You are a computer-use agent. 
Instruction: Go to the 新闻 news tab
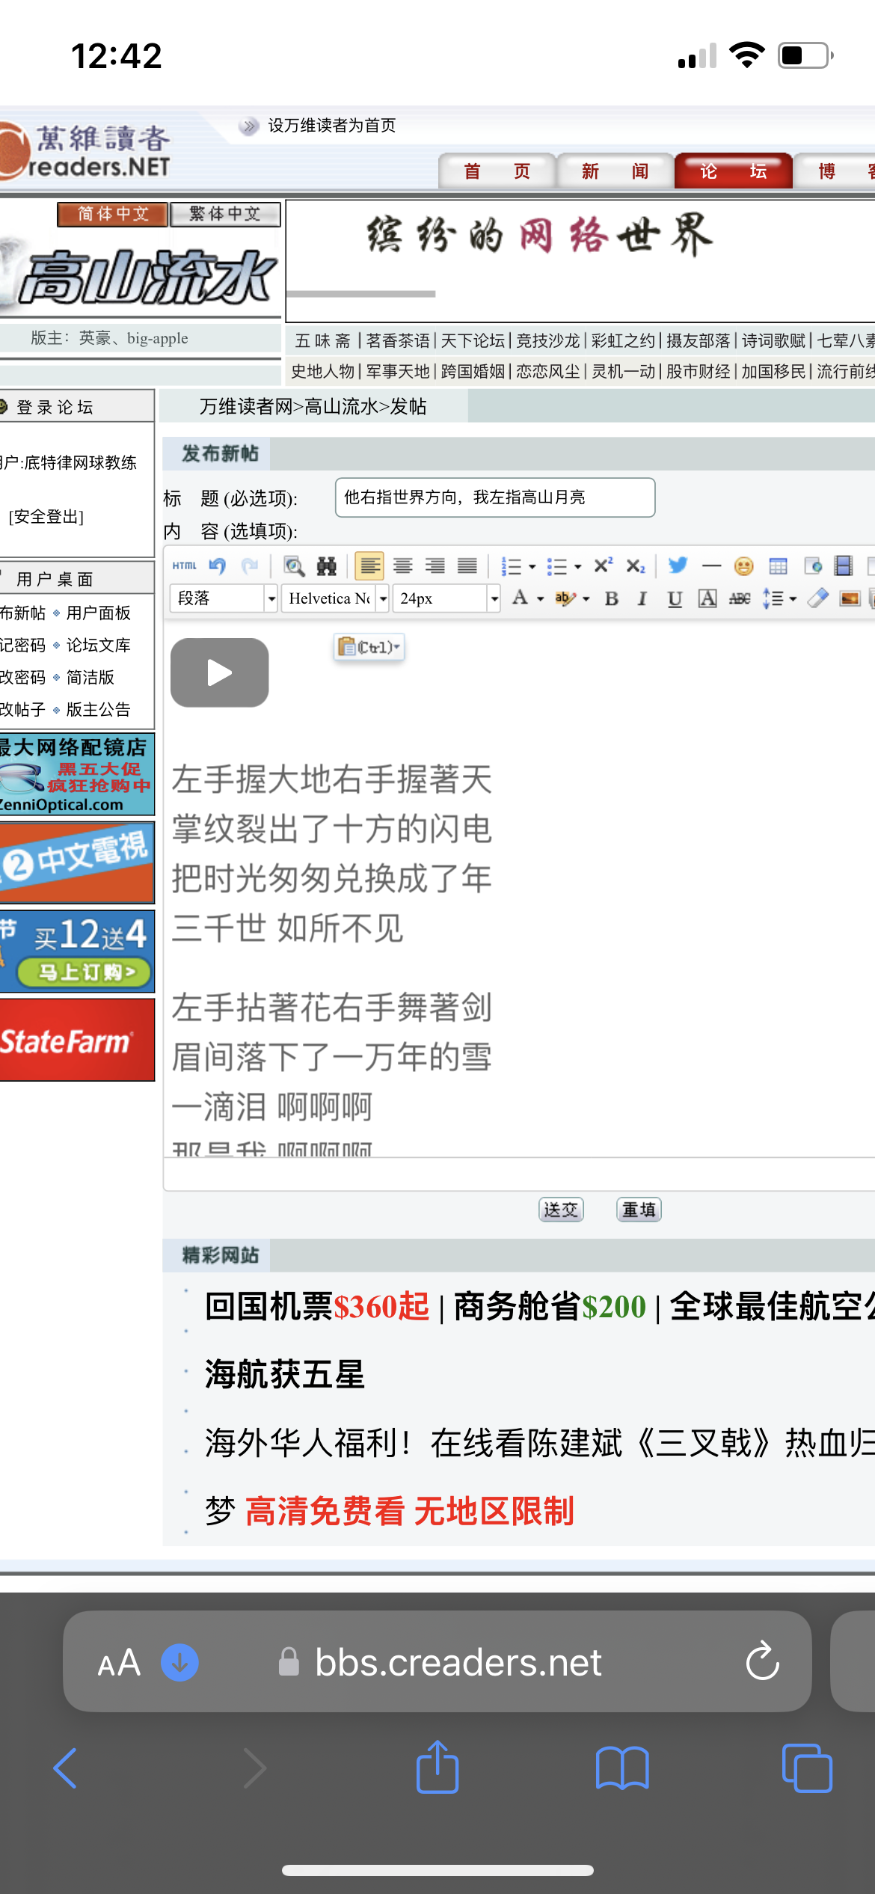615,171
